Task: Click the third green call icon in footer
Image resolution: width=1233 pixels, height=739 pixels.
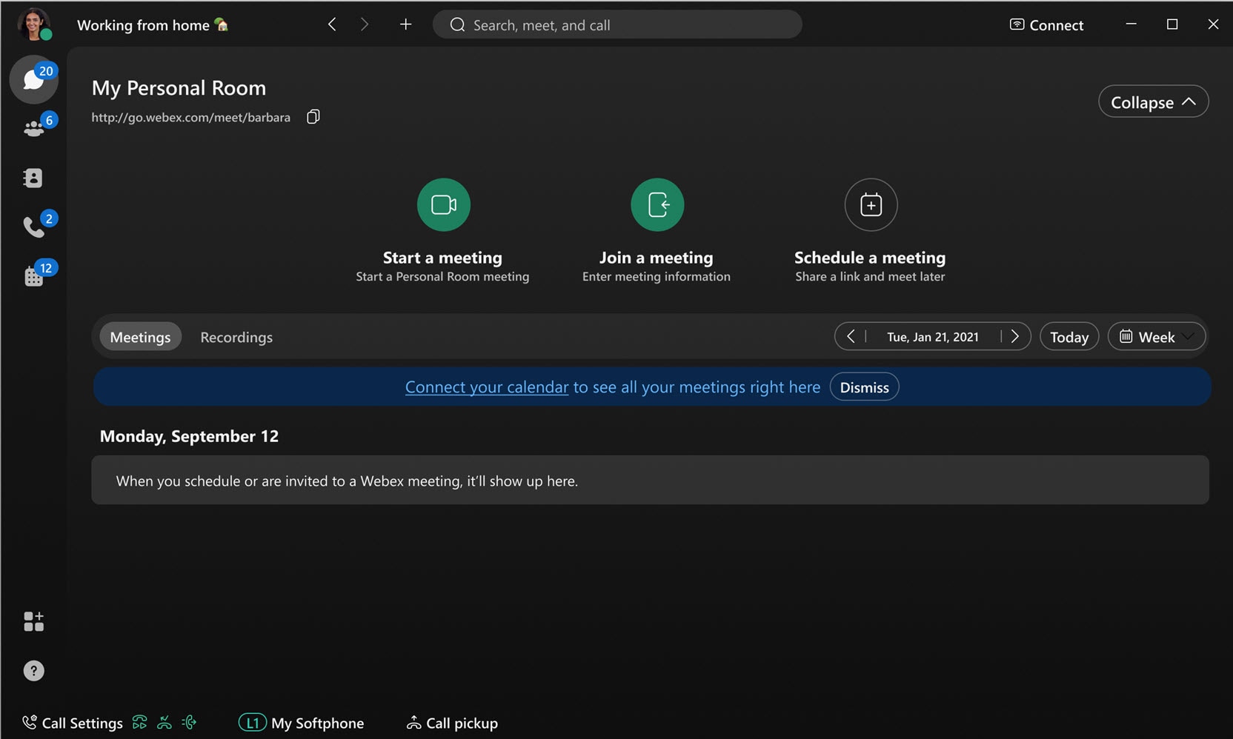Action: 190,722
